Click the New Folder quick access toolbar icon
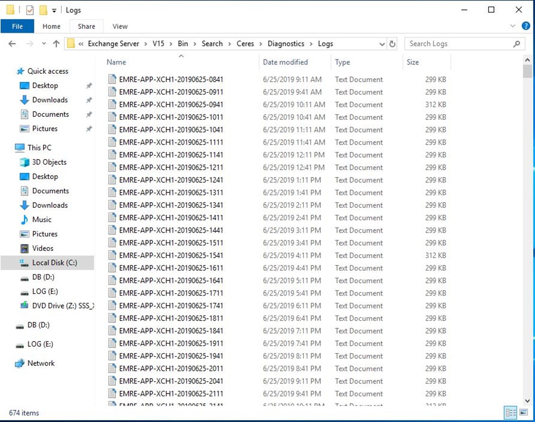The image size is (535, 422). [x=43, y=10]
